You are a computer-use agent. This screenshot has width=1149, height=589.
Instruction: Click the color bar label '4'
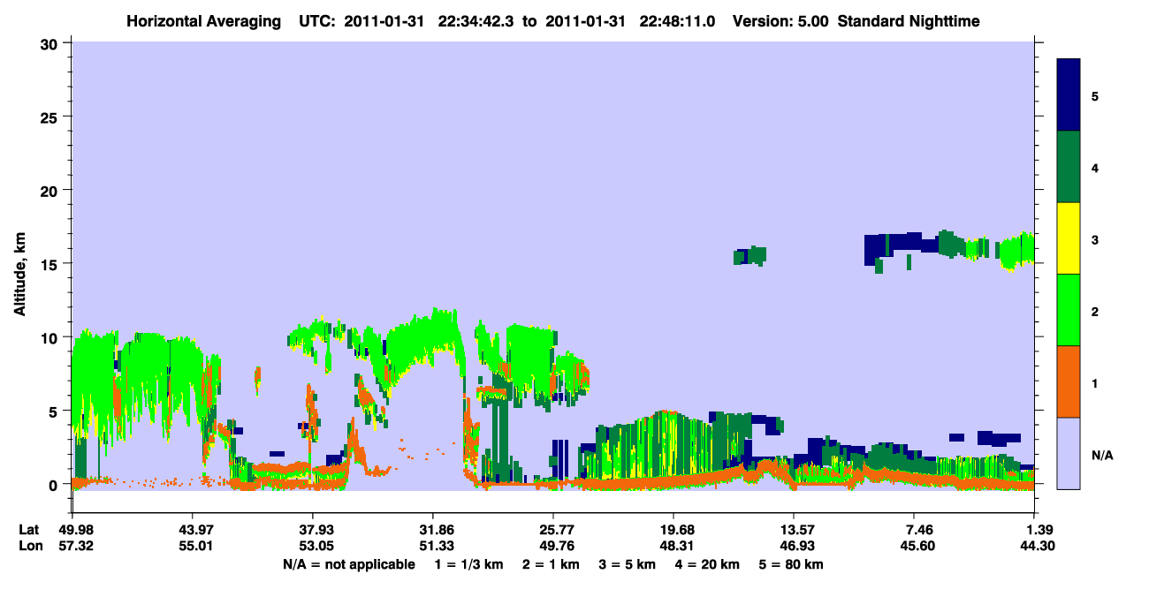(x=1095, y=167)
